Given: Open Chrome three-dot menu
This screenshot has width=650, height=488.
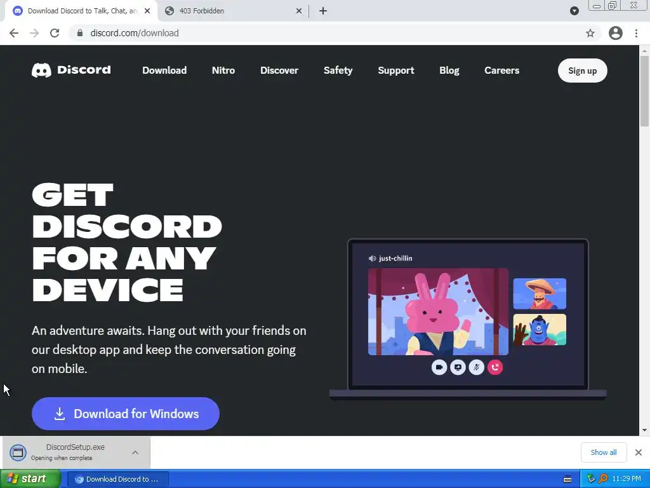Looking at the screenshot, I should pyautogui.click(x=636, y=33).
